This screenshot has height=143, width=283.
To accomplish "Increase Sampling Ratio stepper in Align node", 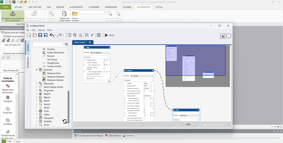I will (x=107, y=59).
